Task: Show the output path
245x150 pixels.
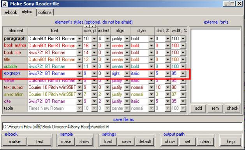Action: tap(170, 141)
